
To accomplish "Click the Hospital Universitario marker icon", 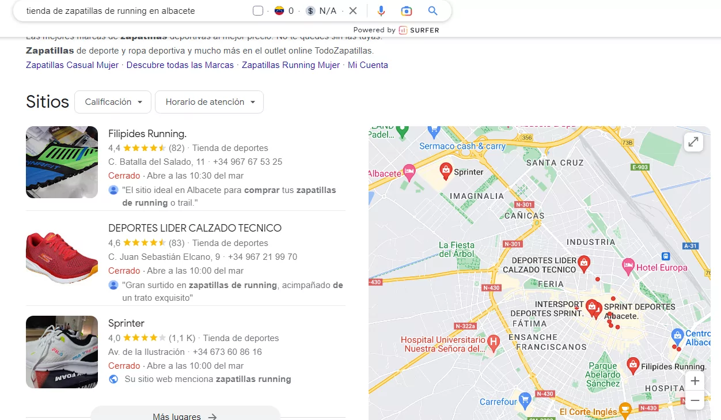I will pos(493,343).
